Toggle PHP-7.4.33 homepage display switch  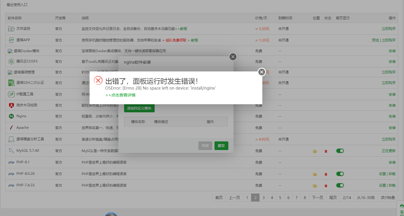tap(340, 185)
